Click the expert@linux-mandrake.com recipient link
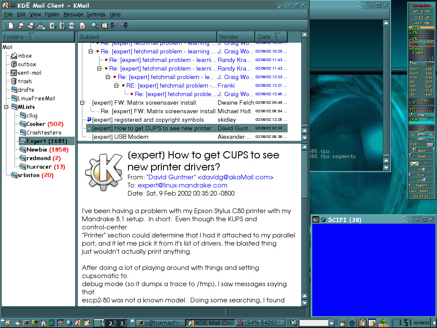The image size is (437, 328). 183,185
